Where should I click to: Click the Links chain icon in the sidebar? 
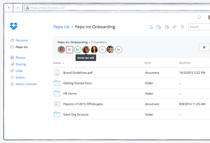point(12,71)
